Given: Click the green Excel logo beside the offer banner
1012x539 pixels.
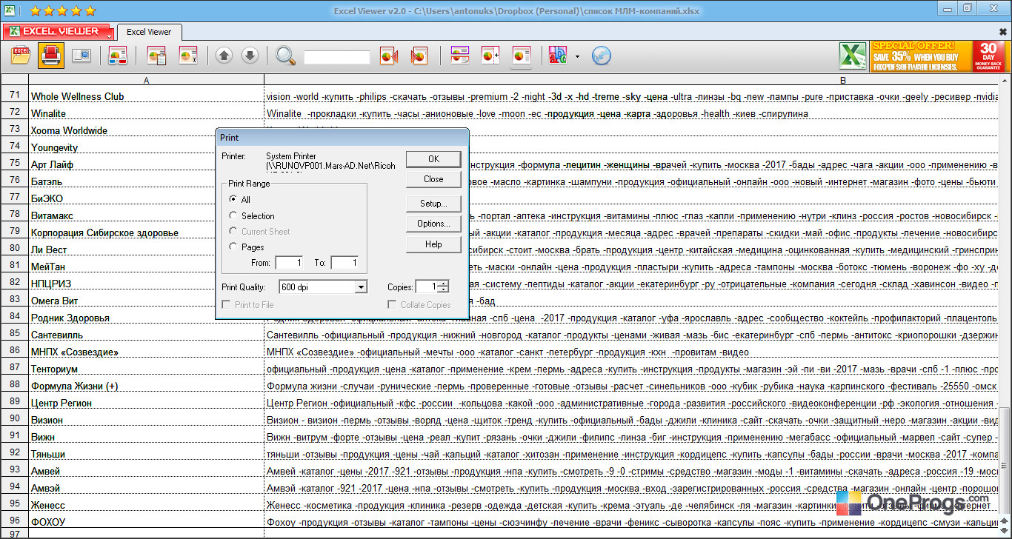Looking at the screenshot, I should click(x=853, y=56).
